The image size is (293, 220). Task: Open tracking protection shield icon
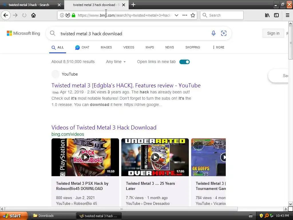point(68,15)
